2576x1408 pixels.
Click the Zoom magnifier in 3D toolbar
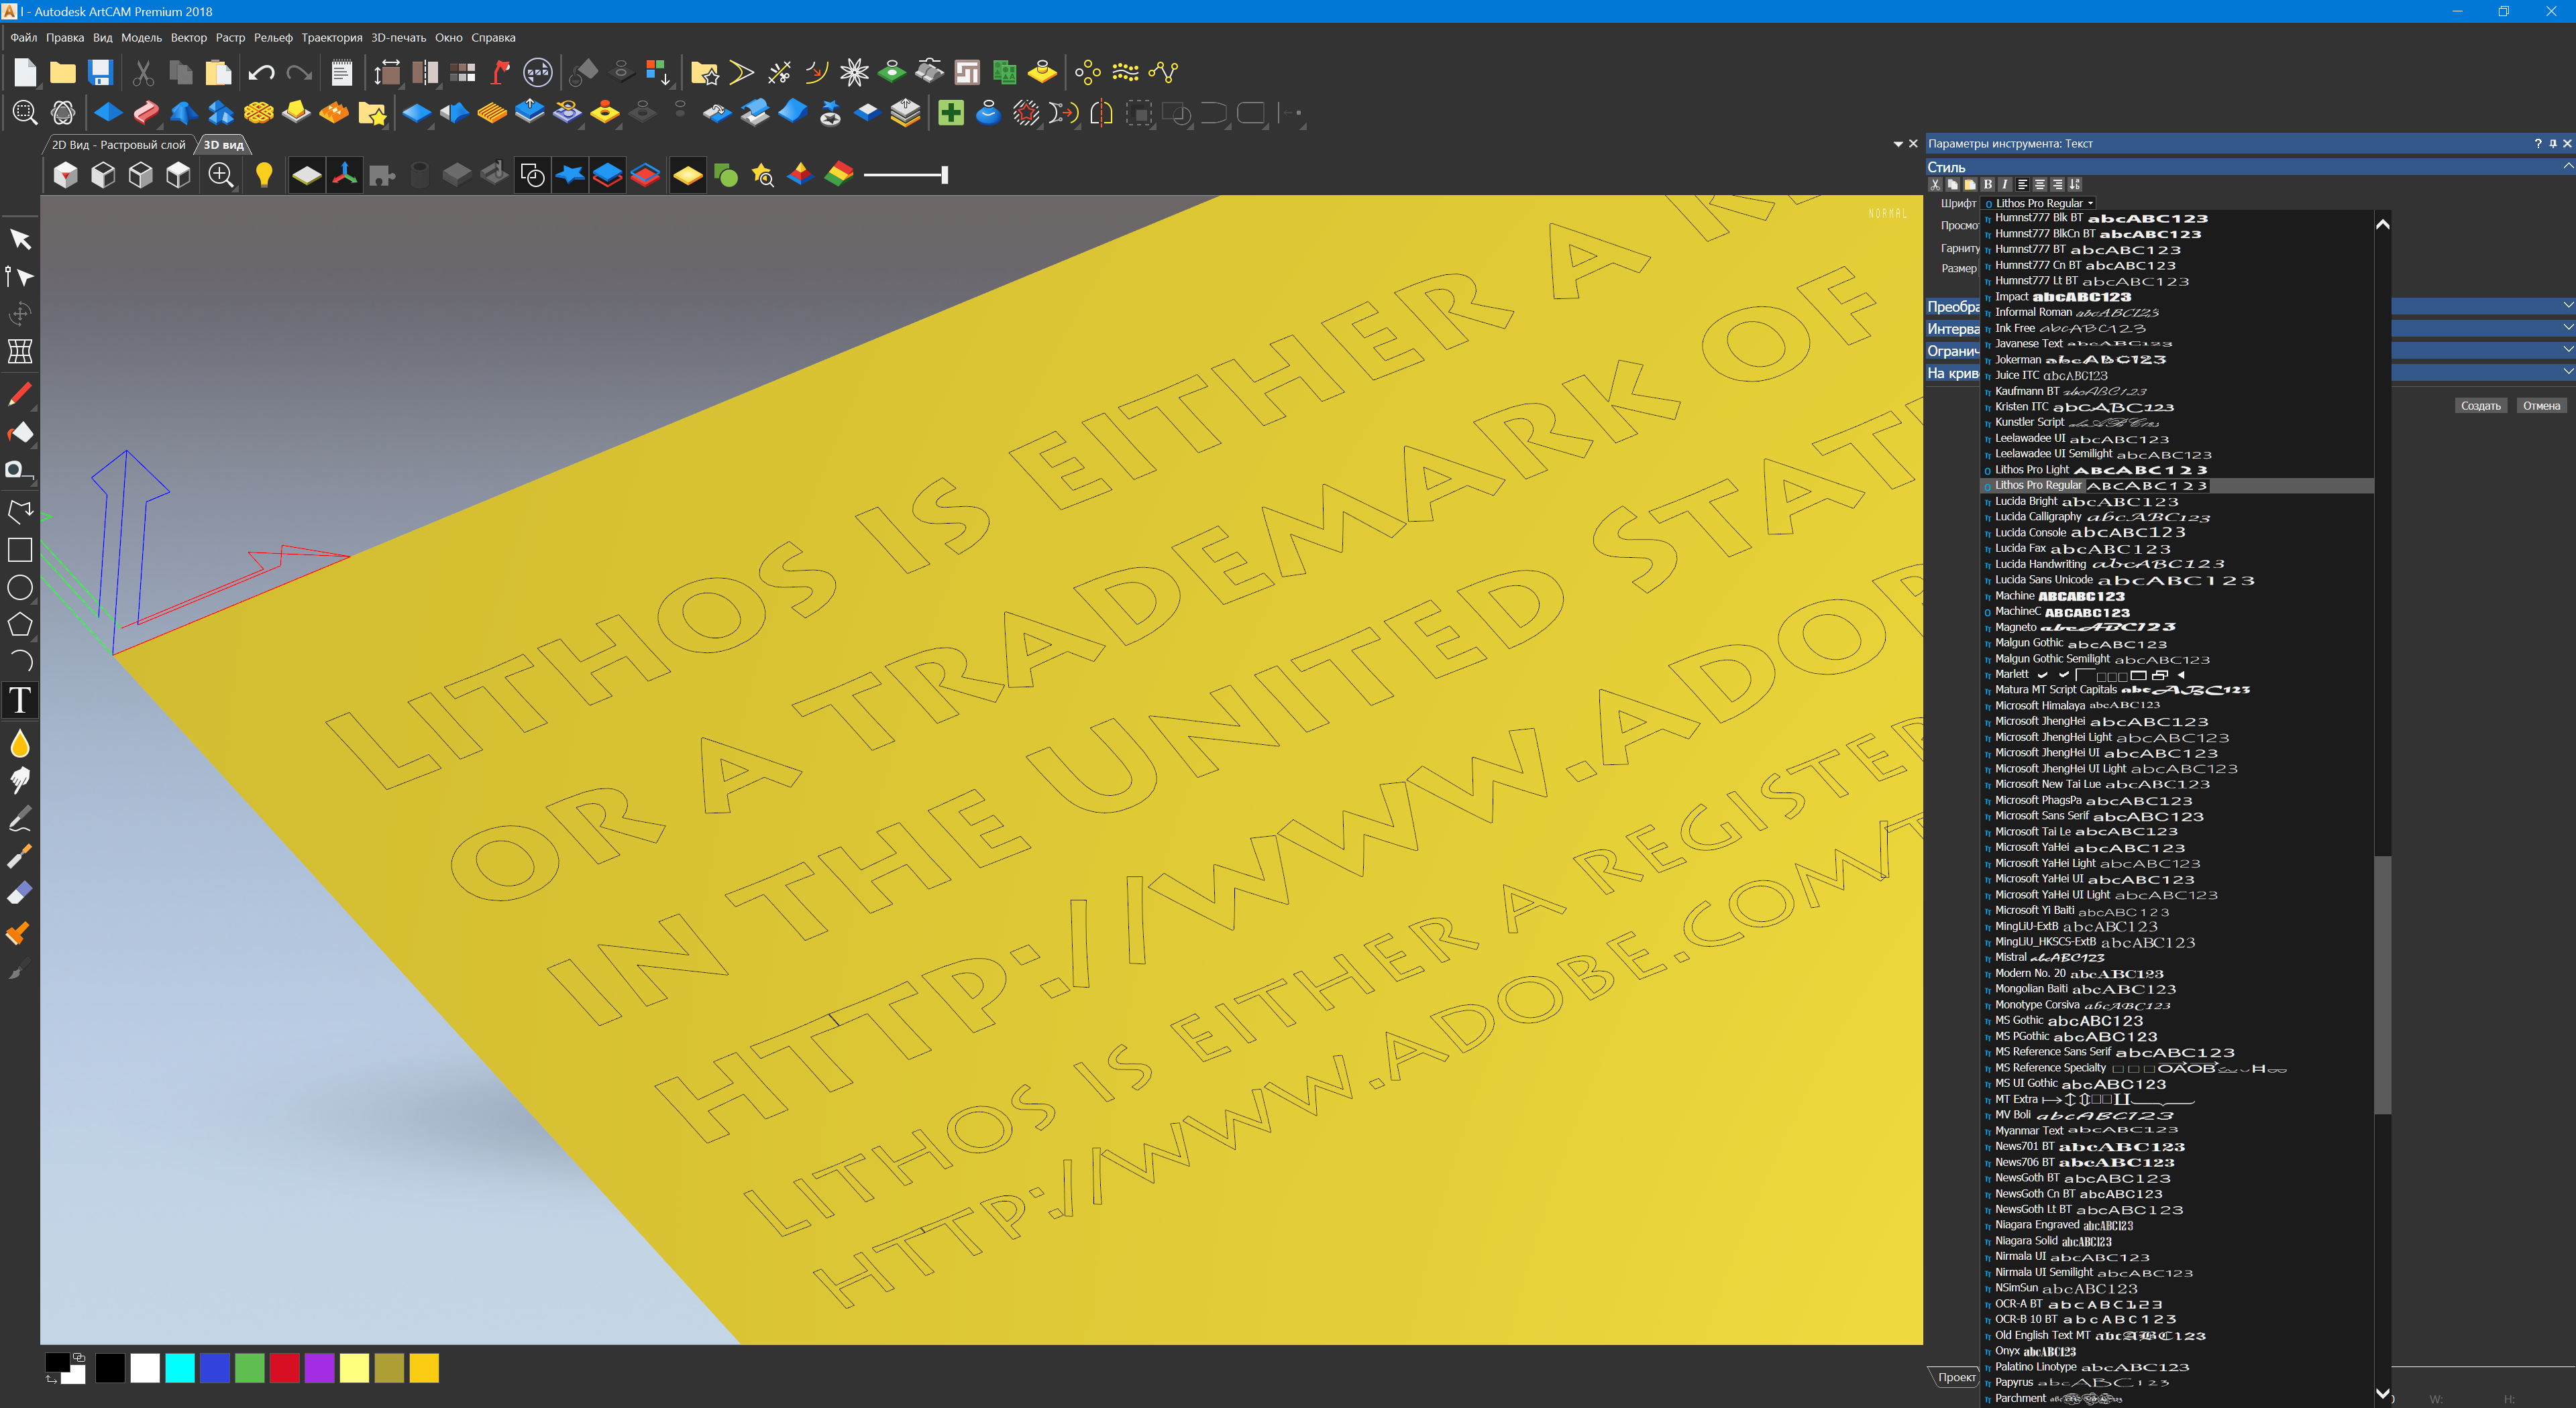221,175
